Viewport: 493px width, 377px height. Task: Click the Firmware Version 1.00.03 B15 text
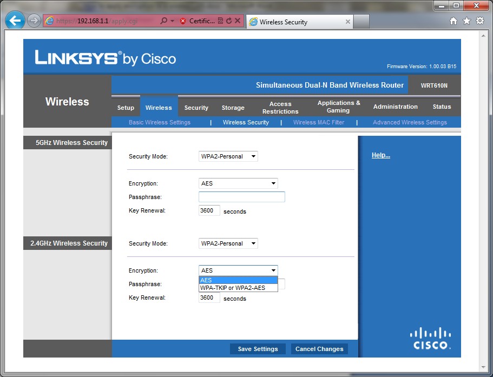pos(422,67)
